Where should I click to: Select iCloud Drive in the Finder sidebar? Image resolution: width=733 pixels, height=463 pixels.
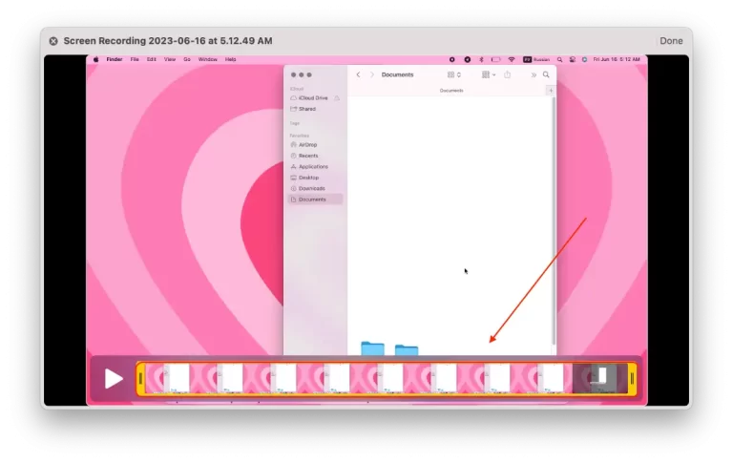(313, 98)
